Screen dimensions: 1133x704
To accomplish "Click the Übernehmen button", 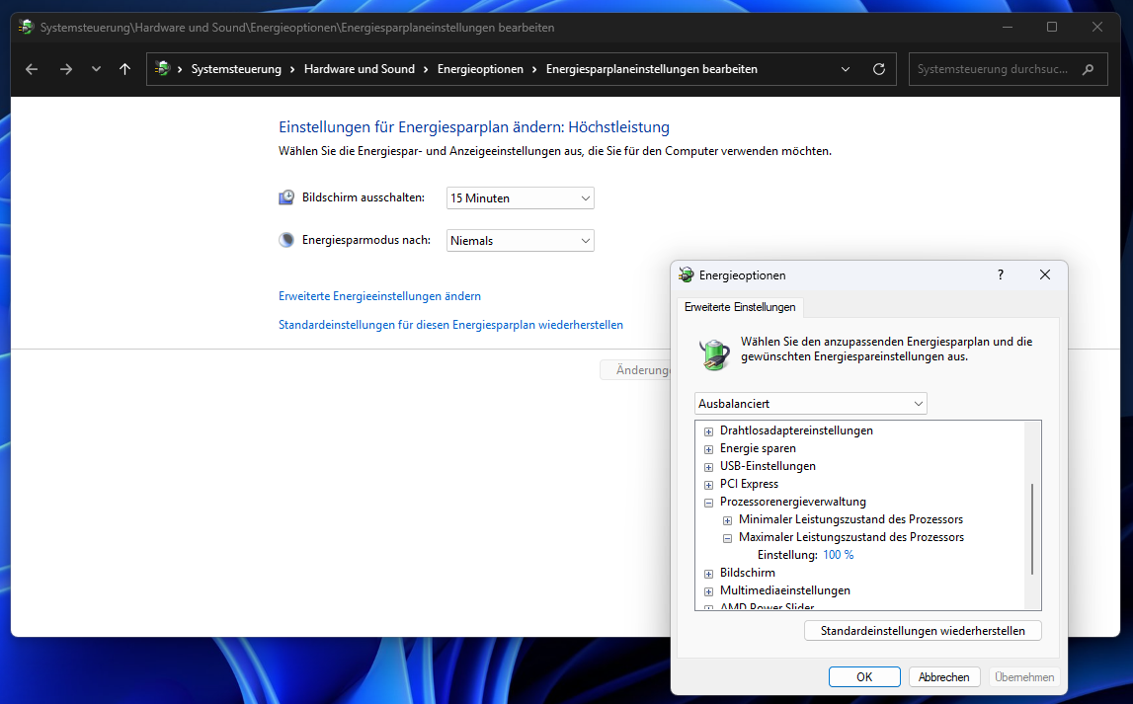I will (1024, 676).
